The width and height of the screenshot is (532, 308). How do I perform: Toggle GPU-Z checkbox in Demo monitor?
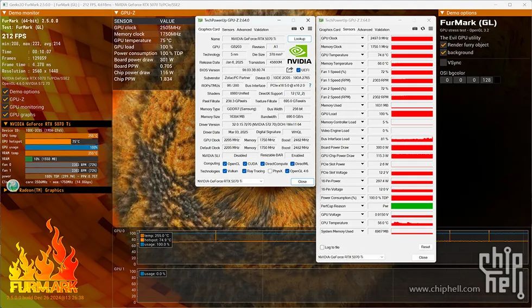(5, 99)
